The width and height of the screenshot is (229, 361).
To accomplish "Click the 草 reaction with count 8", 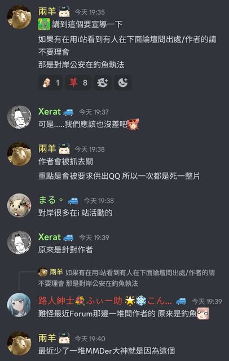I will tap(78, 82).
